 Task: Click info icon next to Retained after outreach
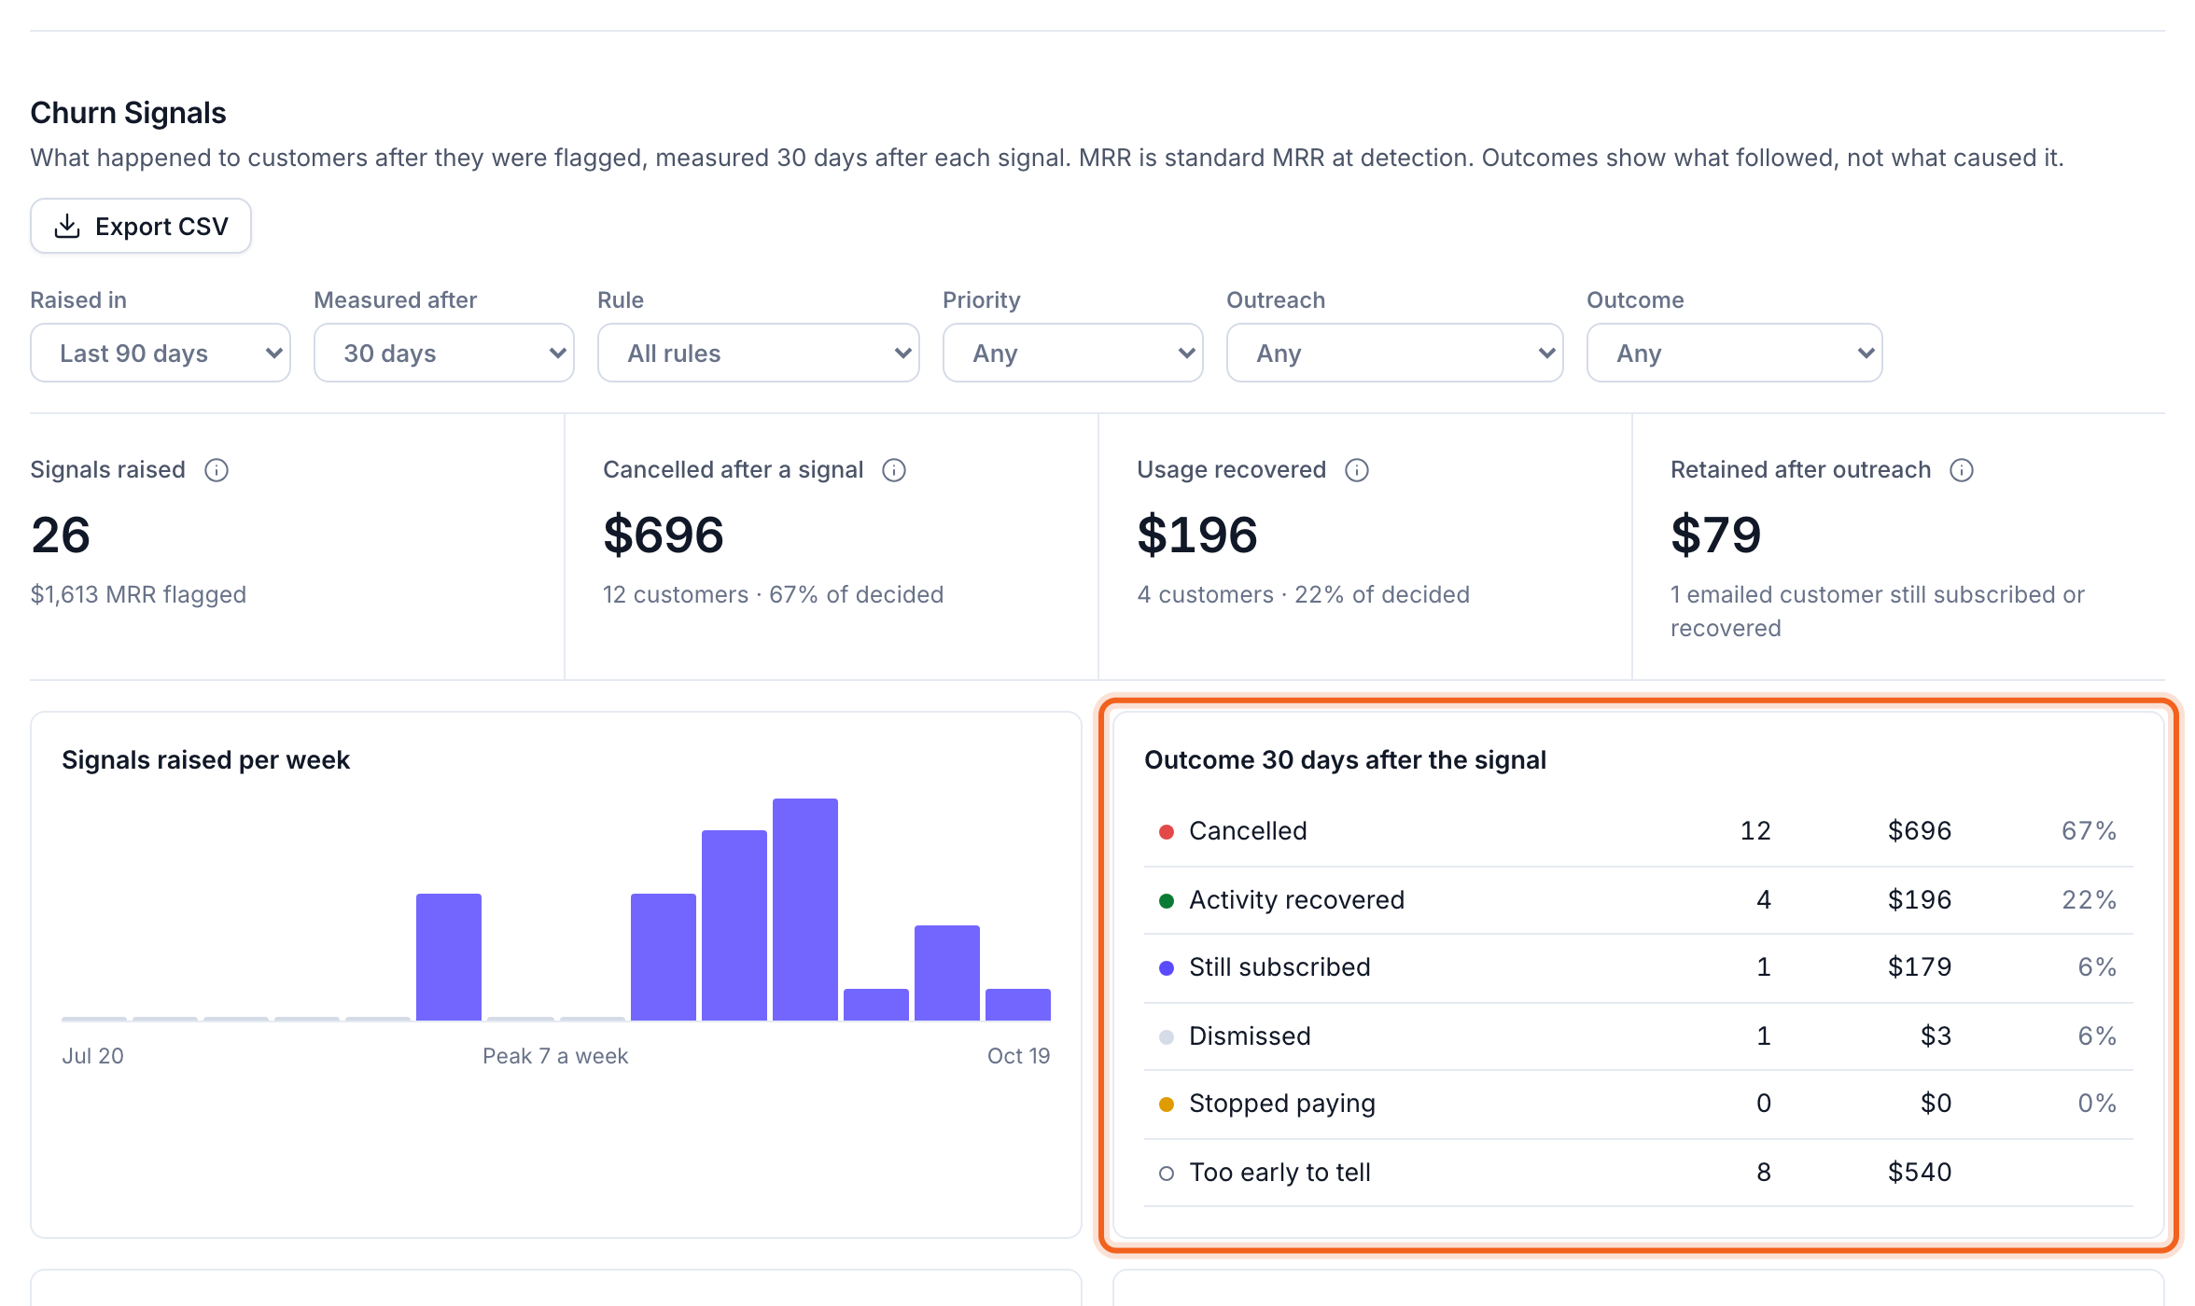click(x=1962, y=470)
